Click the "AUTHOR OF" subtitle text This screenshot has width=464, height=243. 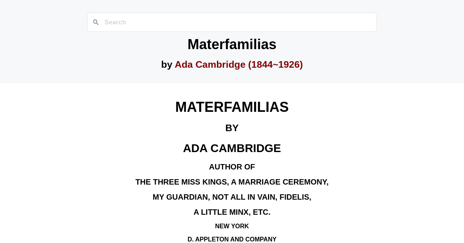click(232, 167)
